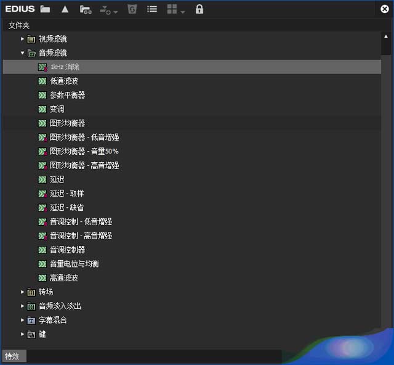The height and width of the screenshot is (365, 394).
Task: Click the 延迟 effect icon
Action: point(42,179)
